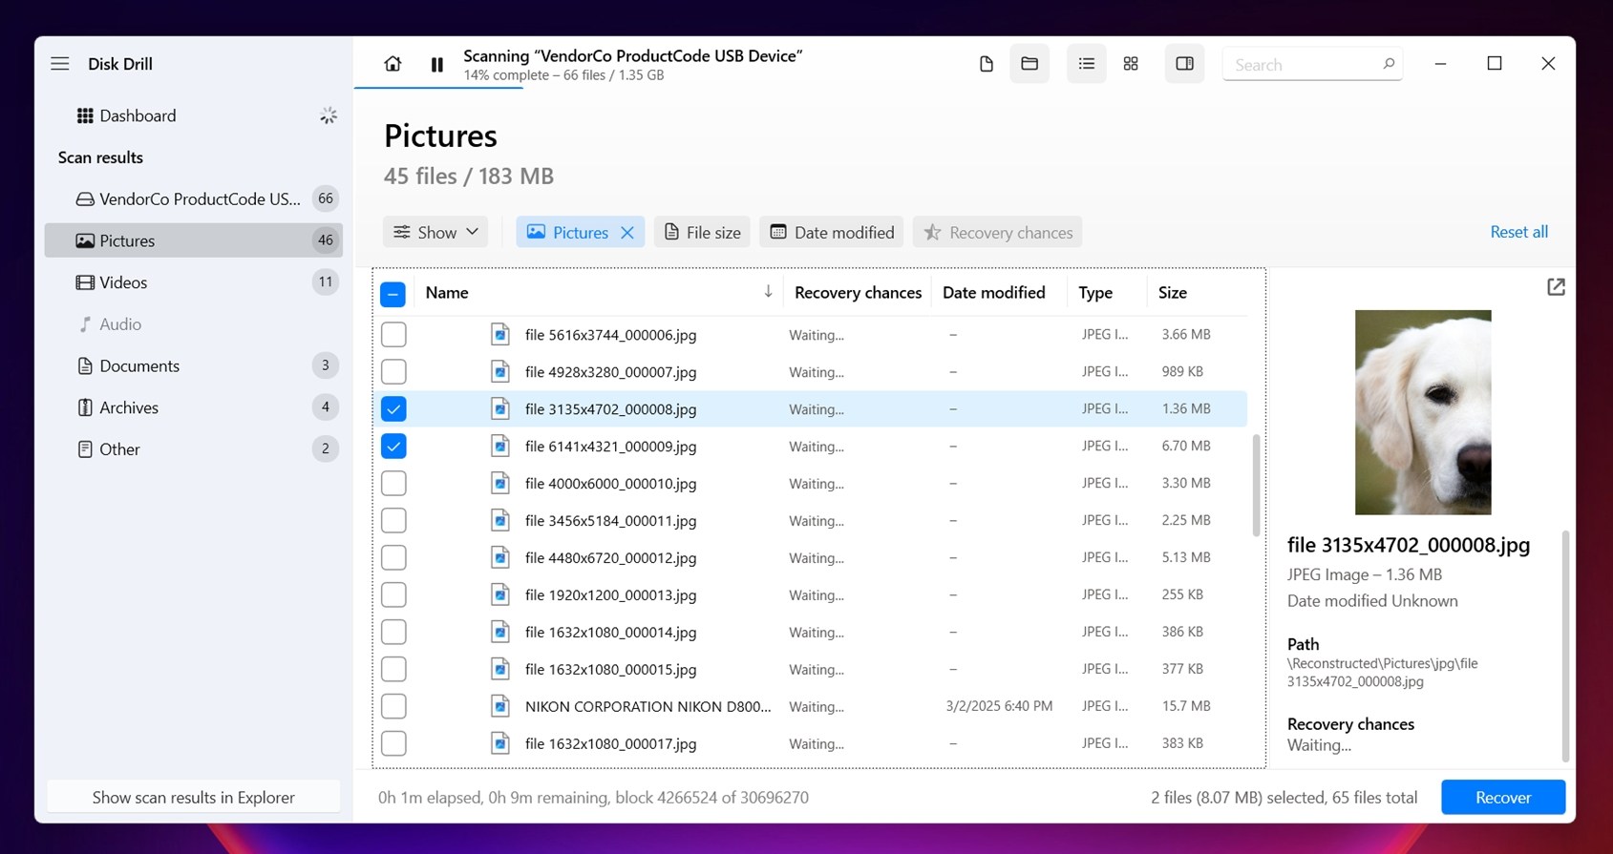Open Documents category in the sidebar

tap(139, 366)
